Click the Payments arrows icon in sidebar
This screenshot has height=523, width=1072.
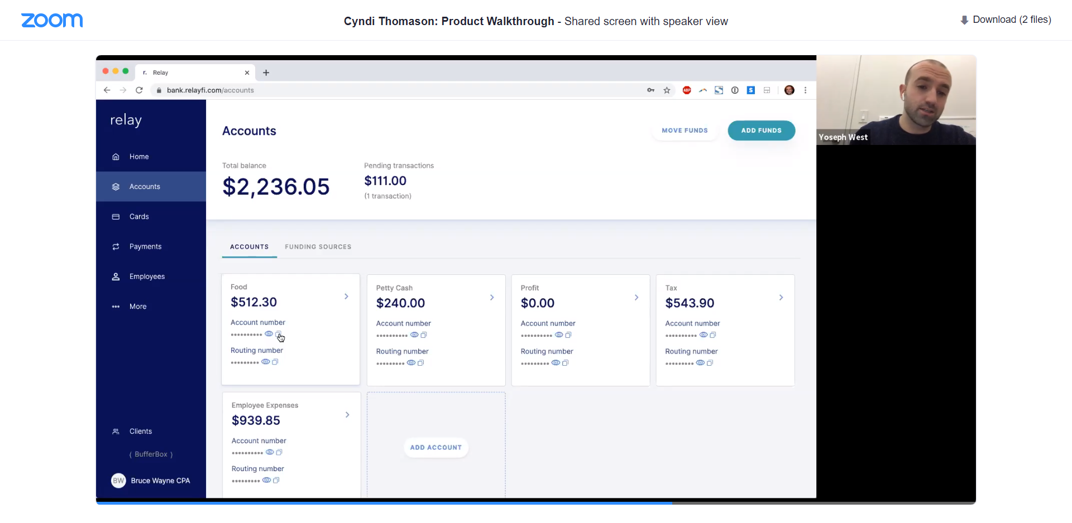pyautogui.click(x=116, y=246)
